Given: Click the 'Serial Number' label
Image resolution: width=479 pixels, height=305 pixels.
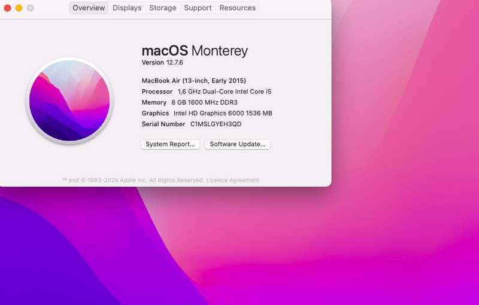Looking at the screenshot, I should click(163, 124).
